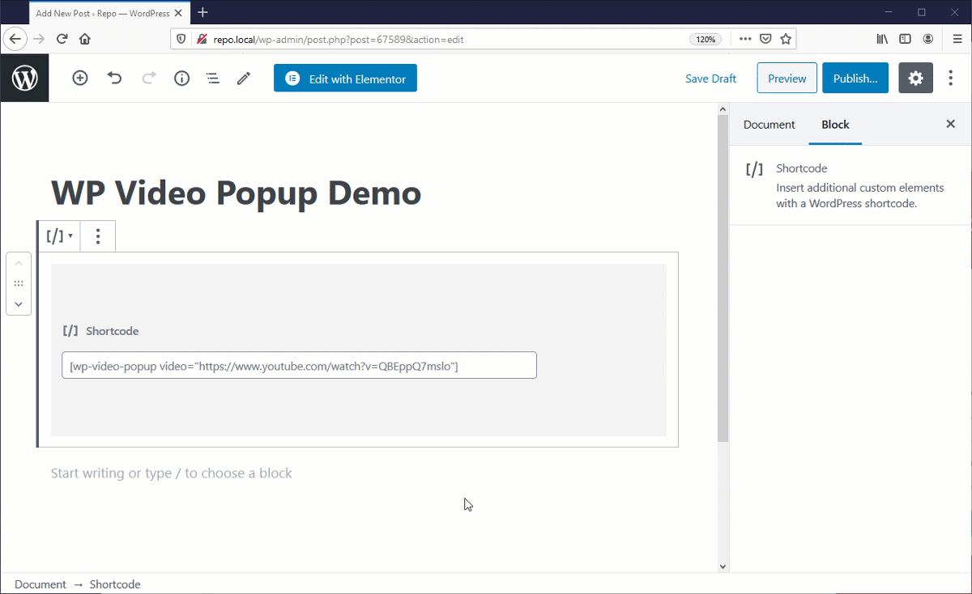Save the page to Pocket
972x594 pixels.
tap(765, 39)
